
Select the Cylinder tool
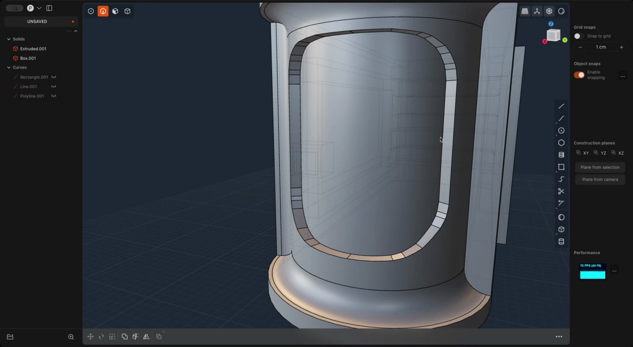click(561, 242)
